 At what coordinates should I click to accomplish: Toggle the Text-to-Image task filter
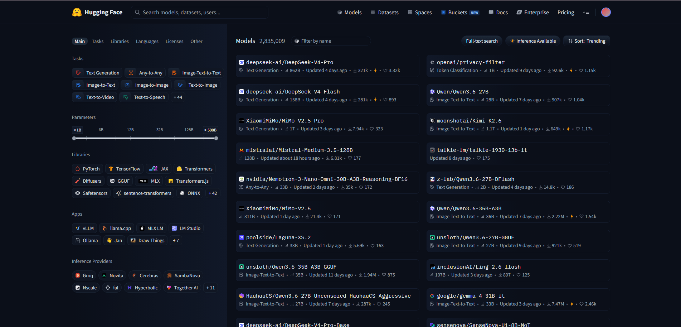pos(198,85)
